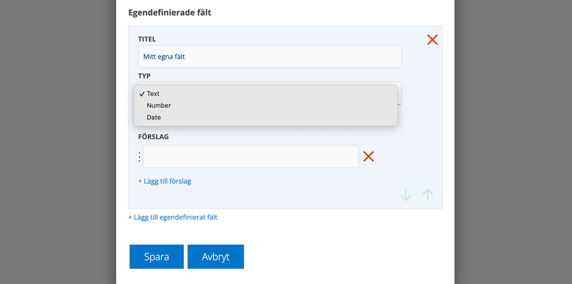
Task: Save changes with the Spara button
Action: 156,257
